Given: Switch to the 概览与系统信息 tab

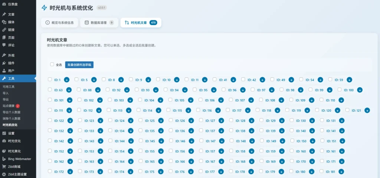Looking at the screenshot, I should pos(59,23).
